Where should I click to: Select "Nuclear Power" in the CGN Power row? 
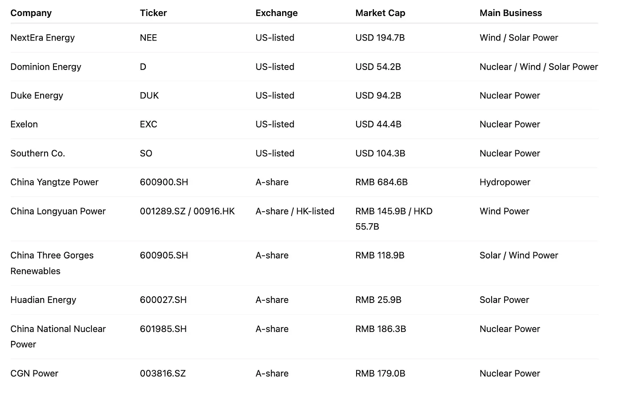pyautogui.click(x=510, y=373)
